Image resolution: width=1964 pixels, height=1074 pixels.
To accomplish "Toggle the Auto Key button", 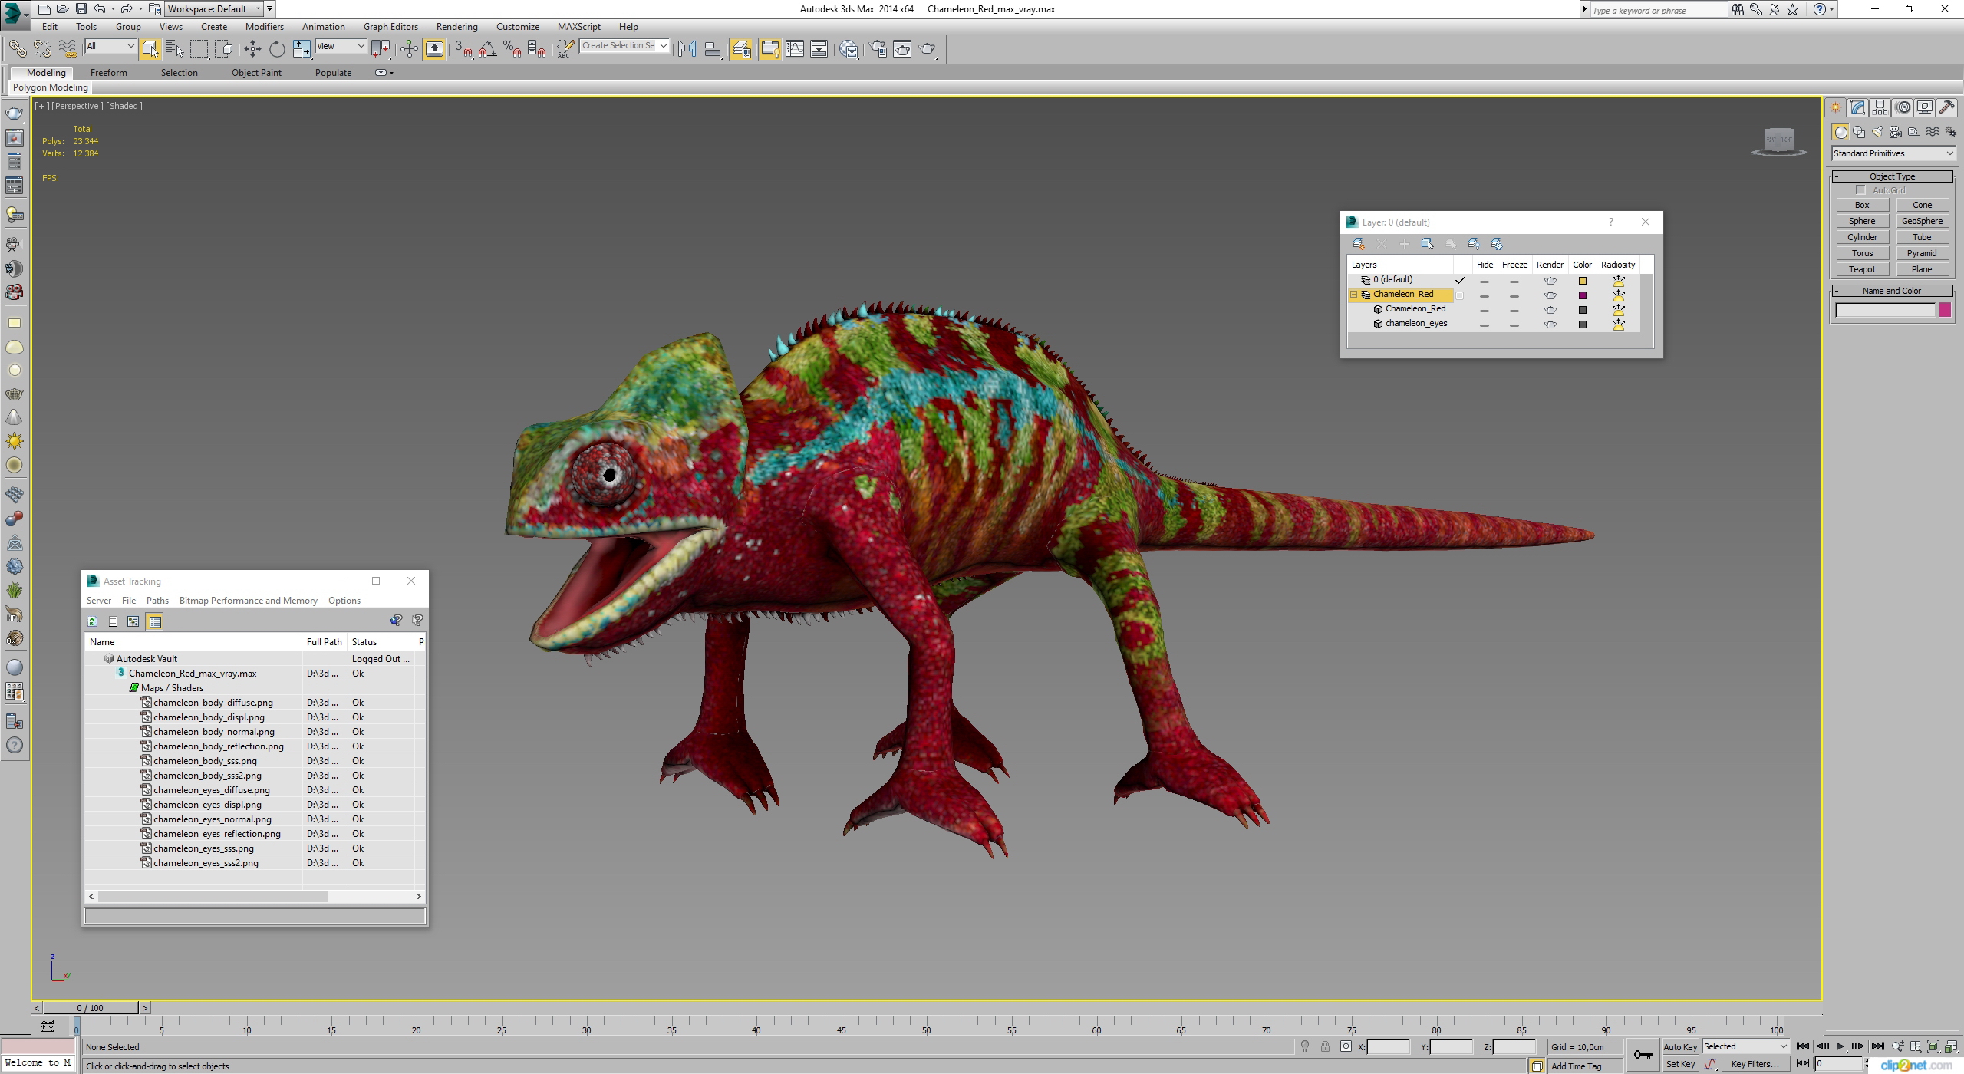I will (1679, 1046).
